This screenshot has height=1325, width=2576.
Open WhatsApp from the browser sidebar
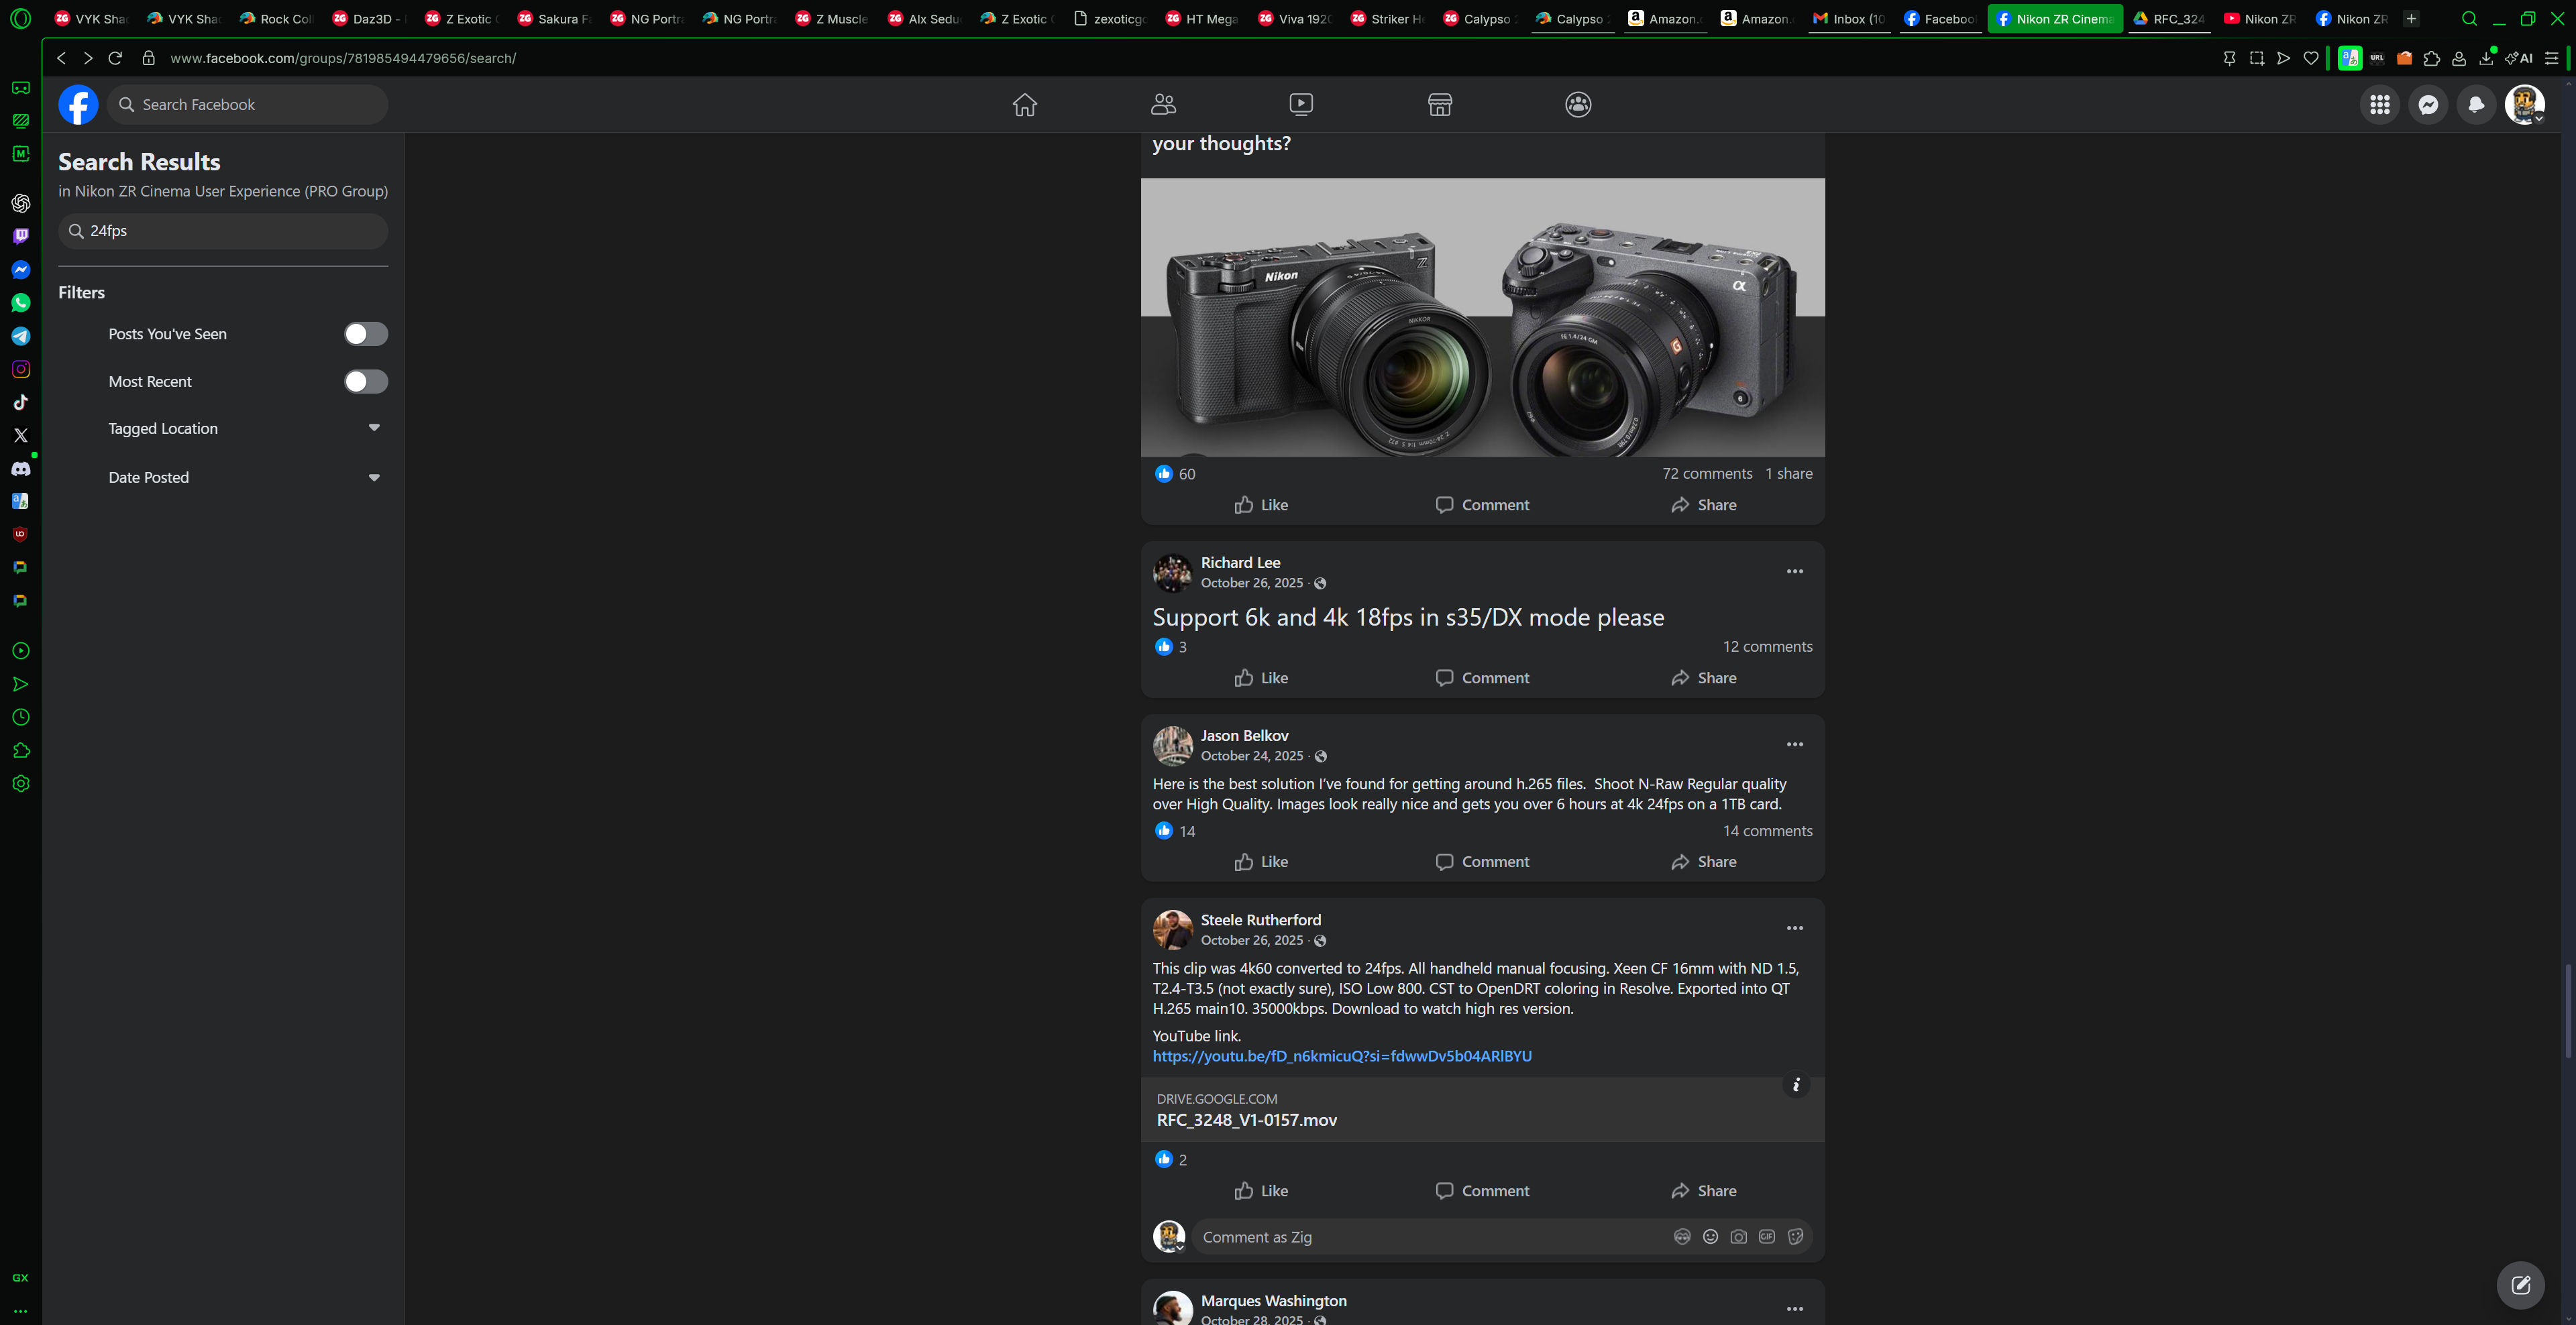(20, 303)
